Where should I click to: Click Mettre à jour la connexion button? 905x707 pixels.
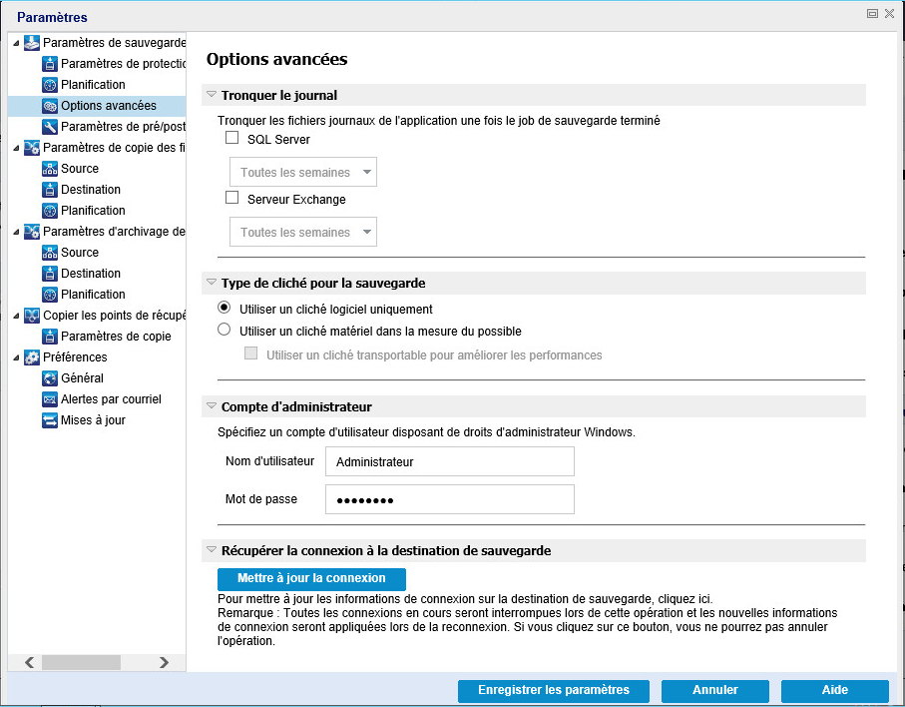311,579
